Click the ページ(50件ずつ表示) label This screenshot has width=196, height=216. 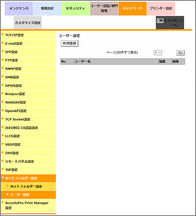[122, 53]
